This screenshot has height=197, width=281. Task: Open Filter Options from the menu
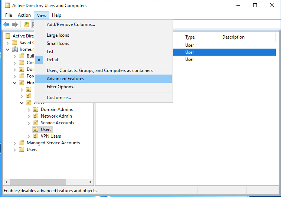pos(62,87)
